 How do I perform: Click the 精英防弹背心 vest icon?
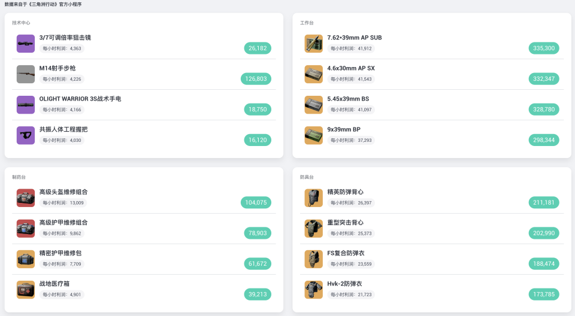pyautogui.click(x=314, y=198)
